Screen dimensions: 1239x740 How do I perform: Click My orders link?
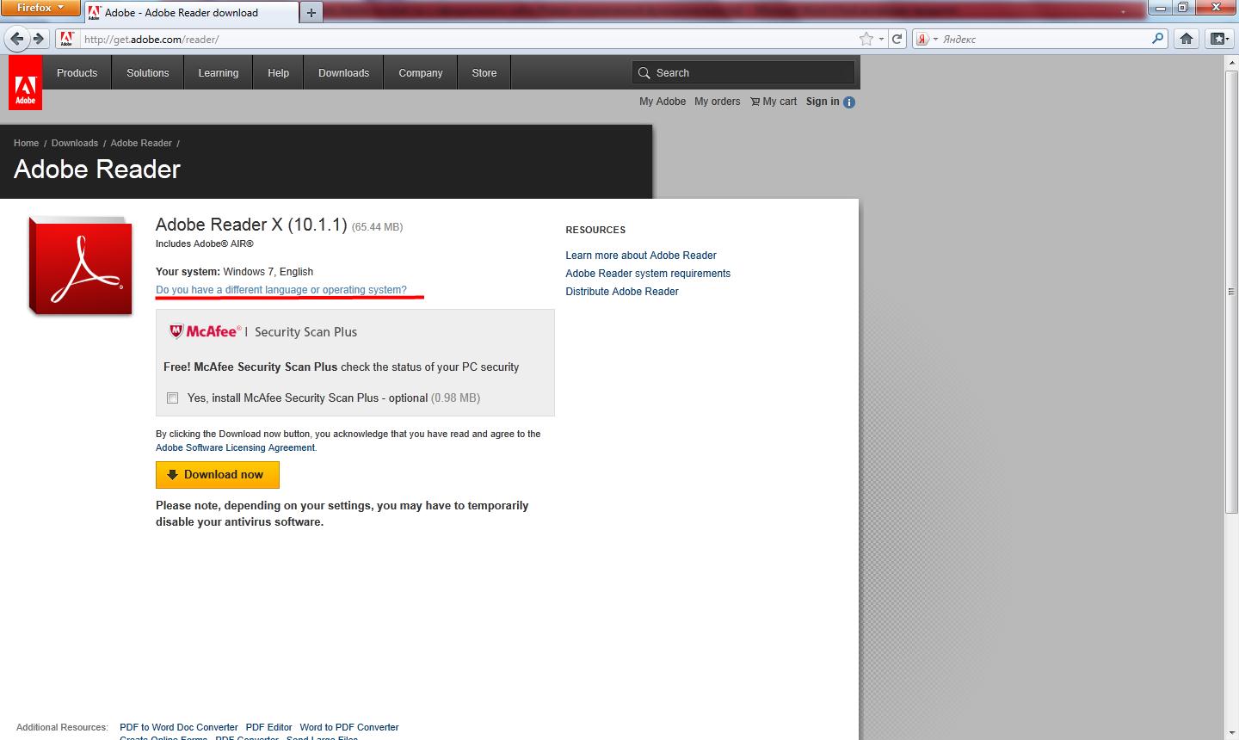718,102
